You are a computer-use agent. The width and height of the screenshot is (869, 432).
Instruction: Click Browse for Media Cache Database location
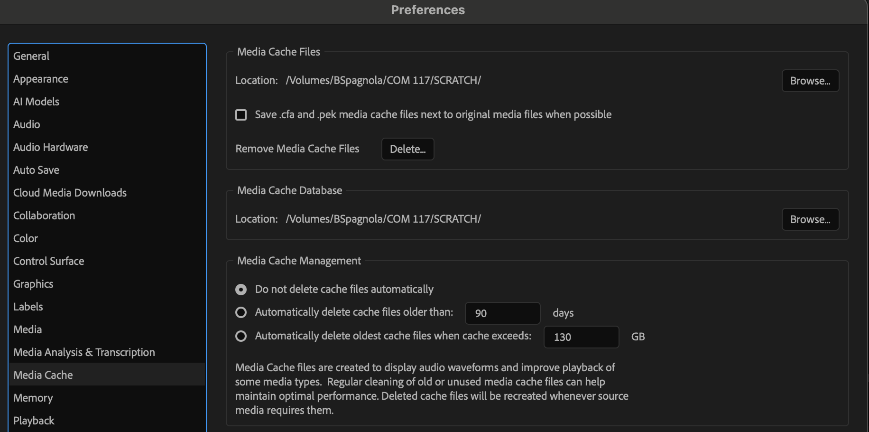point(810,219)
